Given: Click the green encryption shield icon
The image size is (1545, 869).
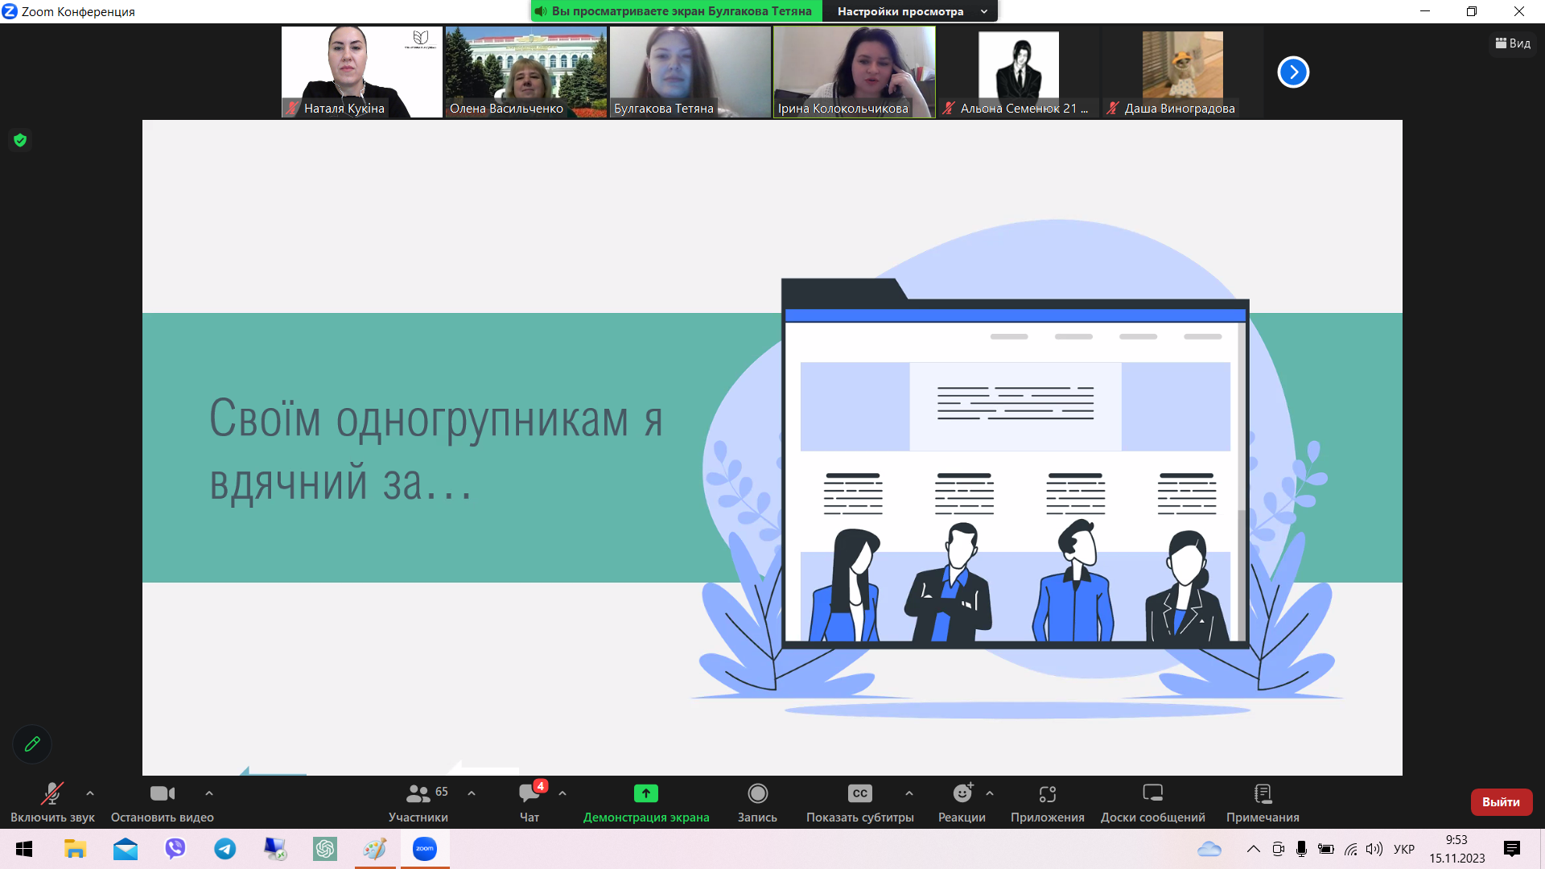Looking at the screenshot, I should pos(20,140).
